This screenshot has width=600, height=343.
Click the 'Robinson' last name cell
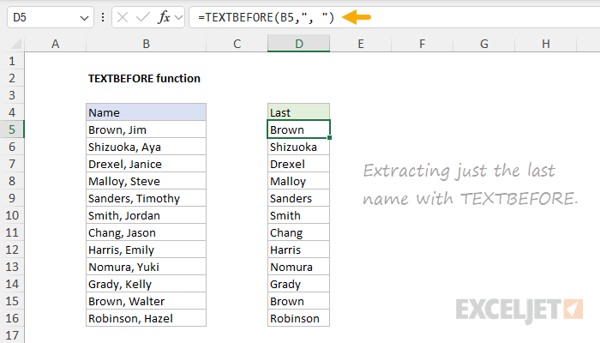click(298, 318)
